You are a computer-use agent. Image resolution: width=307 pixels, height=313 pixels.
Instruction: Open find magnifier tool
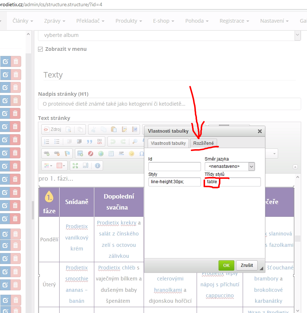(135, 142)
